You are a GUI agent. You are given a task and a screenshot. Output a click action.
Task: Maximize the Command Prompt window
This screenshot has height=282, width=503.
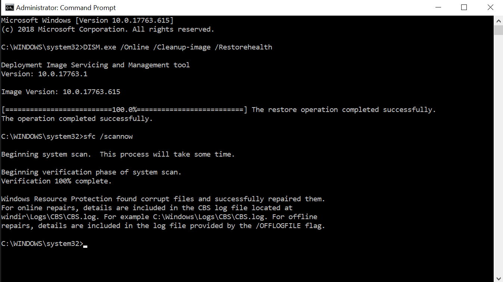pyautogui.click(x=464, y=7)
